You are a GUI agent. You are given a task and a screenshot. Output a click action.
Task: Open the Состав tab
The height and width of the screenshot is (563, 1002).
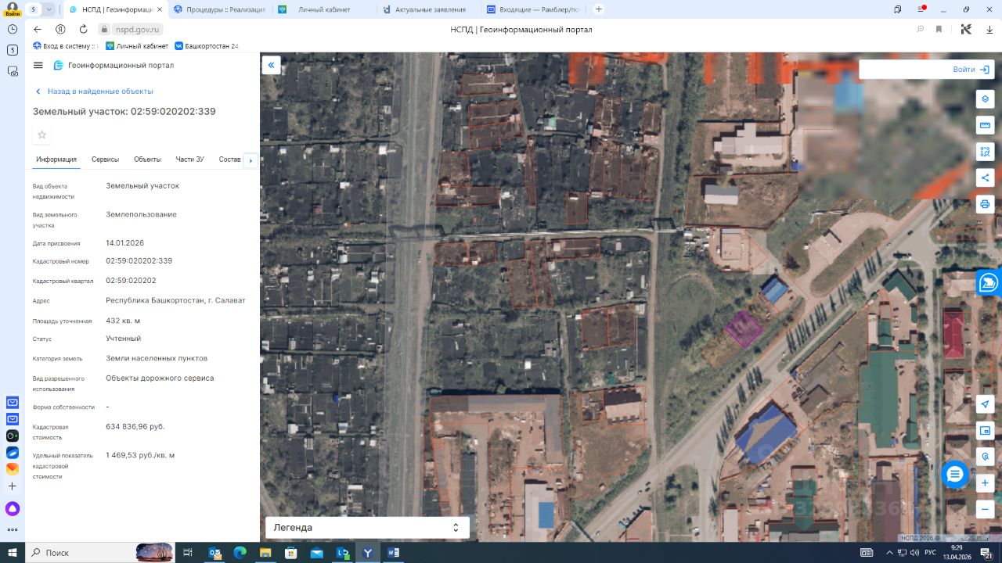[x=230, y=160]
